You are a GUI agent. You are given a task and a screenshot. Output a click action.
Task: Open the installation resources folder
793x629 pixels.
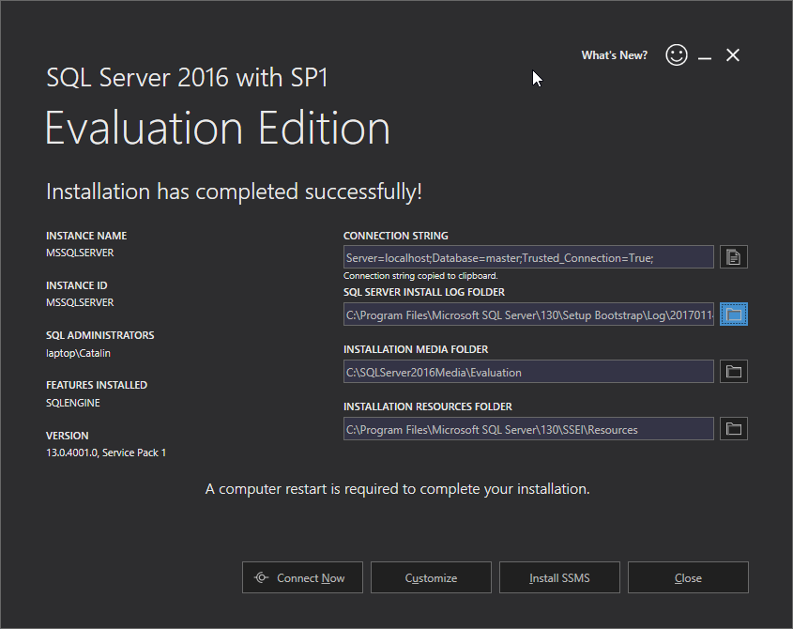pyautogui.click(x=733, y=429)
